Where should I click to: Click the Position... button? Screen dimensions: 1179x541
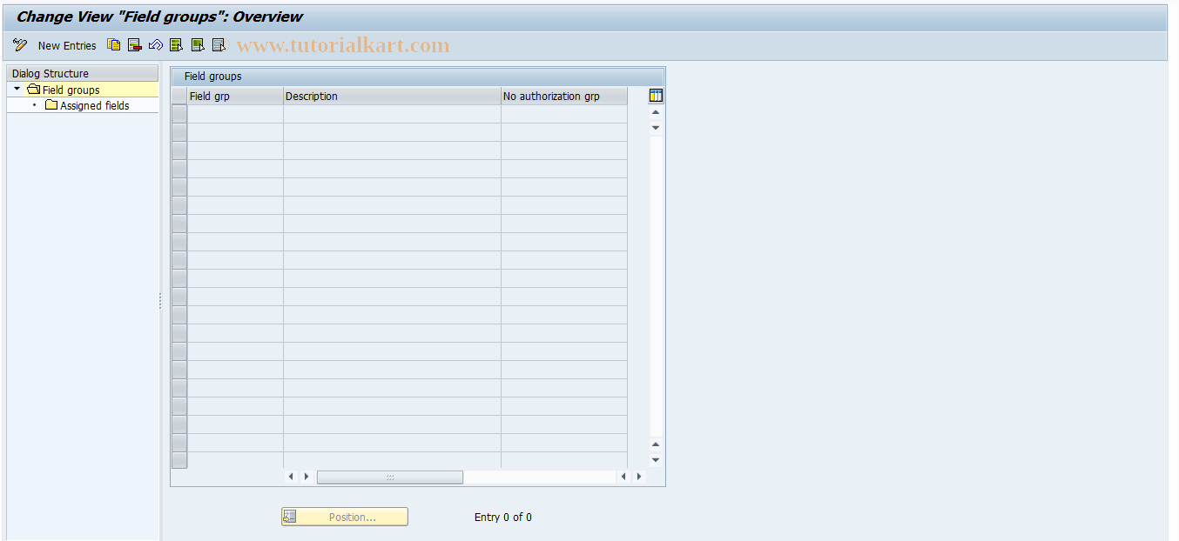344,517
